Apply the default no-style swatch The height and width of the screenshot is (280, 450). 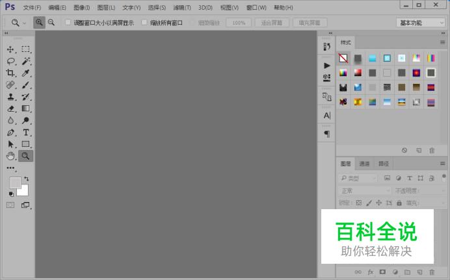click(x=343, y=58)
